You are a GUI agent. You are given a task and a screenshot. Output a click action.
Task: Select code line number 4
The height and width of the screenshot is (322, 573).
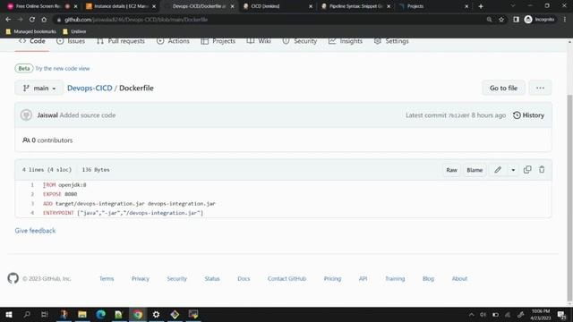click(x=32, y=213)
